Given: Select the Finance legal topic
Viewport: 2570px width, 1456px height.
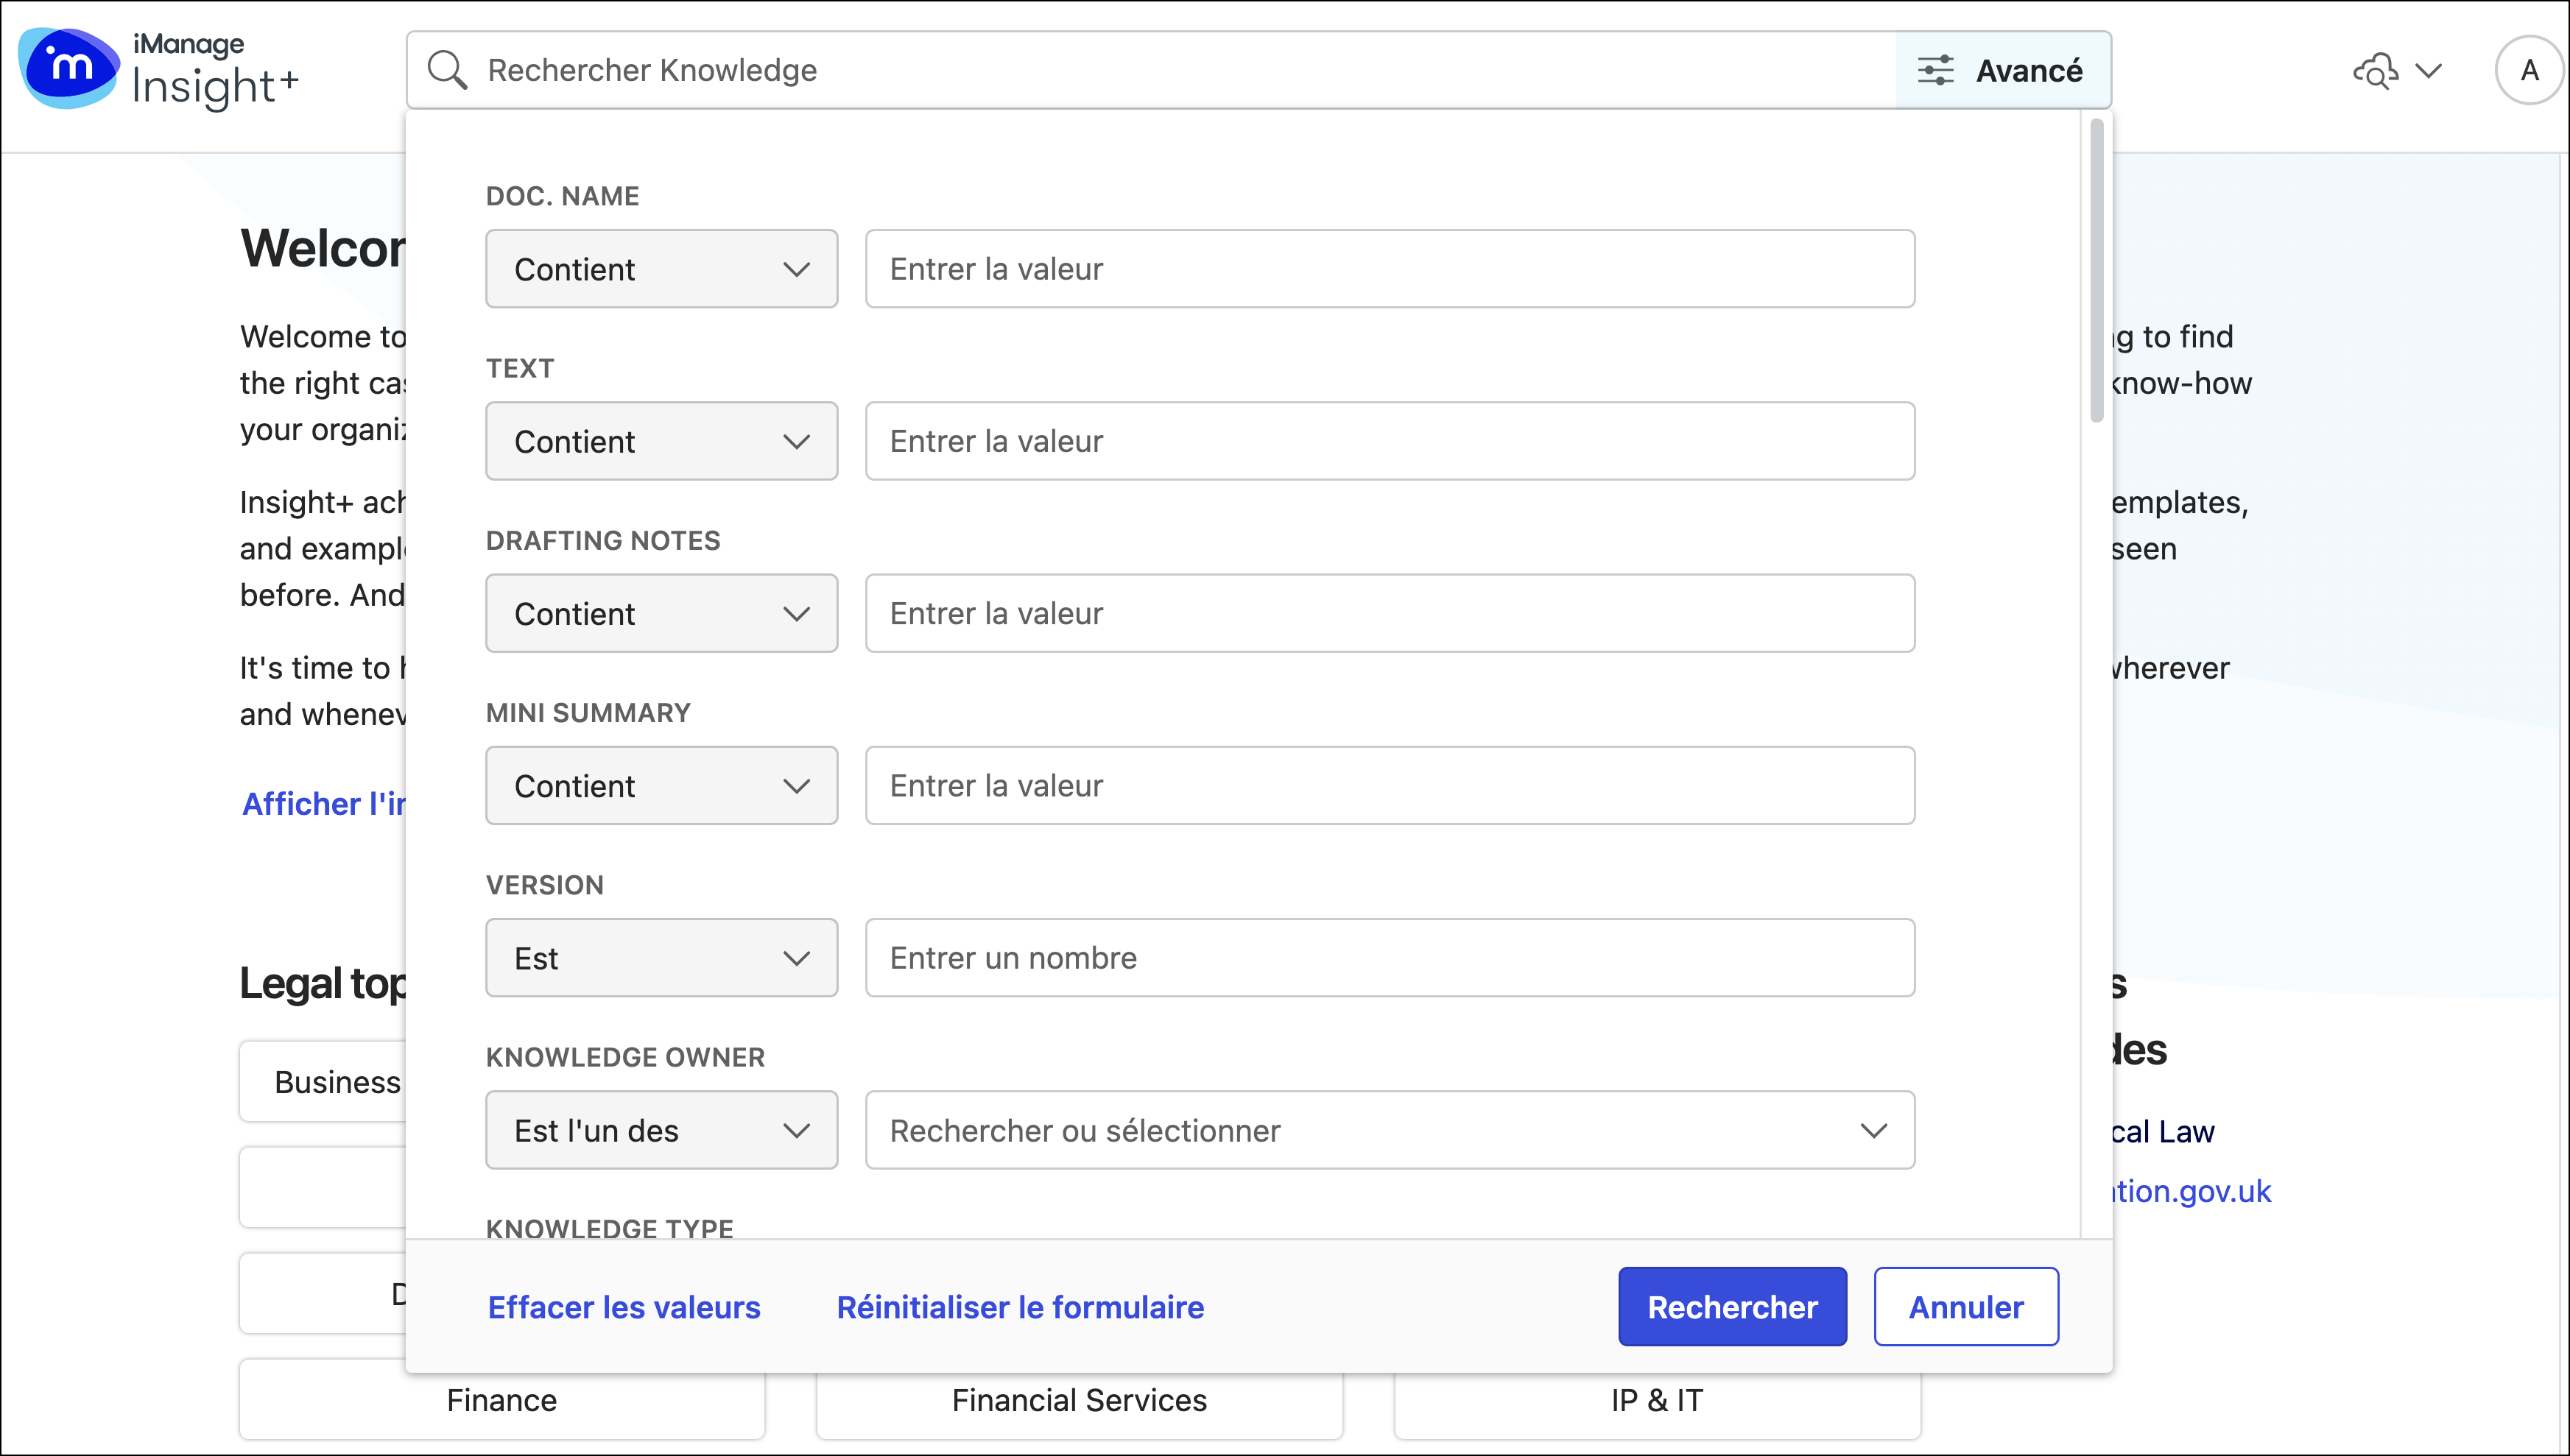Looking at the screenshot, I should click(501, 1400).
